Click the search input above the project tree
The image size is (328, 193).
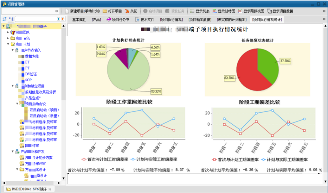tap(36, 19)
